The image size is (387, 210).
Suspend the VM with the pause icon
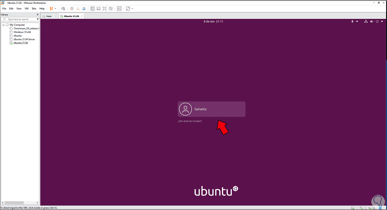point(51,9)
